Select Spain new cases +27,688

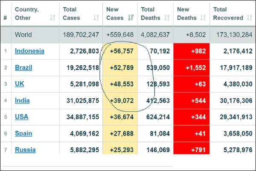(x=122, y=134)
